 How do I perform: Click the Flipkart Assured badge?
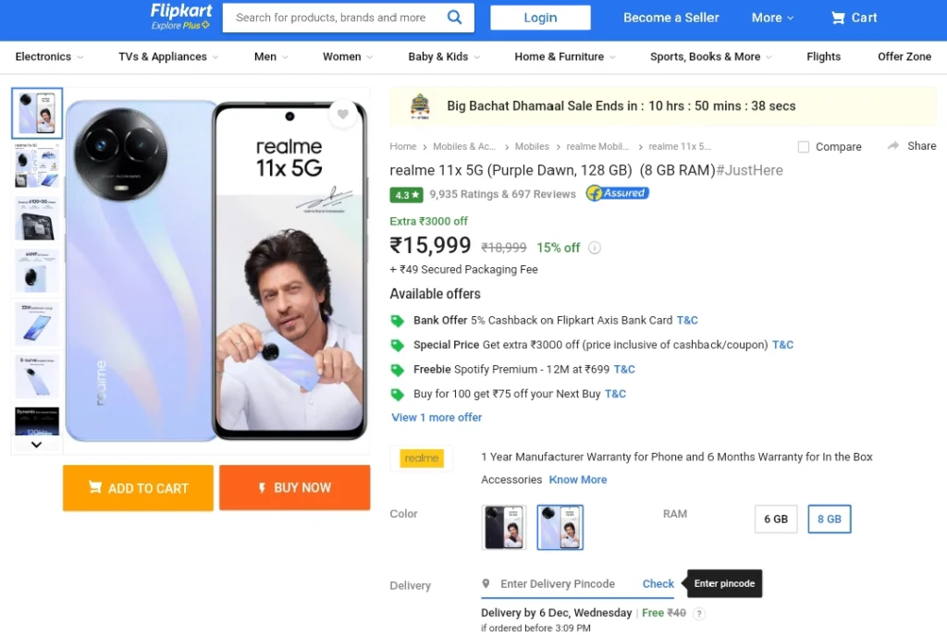pos(617,193)
